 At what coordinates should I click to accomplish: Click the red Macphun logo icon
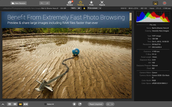click(x=165, y=3)
